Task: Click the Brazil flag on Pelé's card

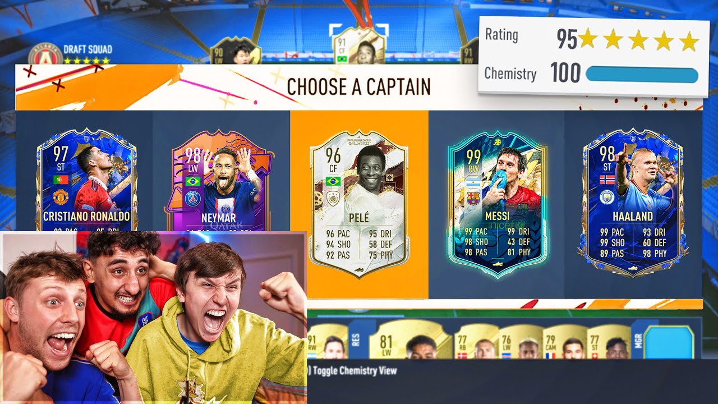Action: coord(333,182)
